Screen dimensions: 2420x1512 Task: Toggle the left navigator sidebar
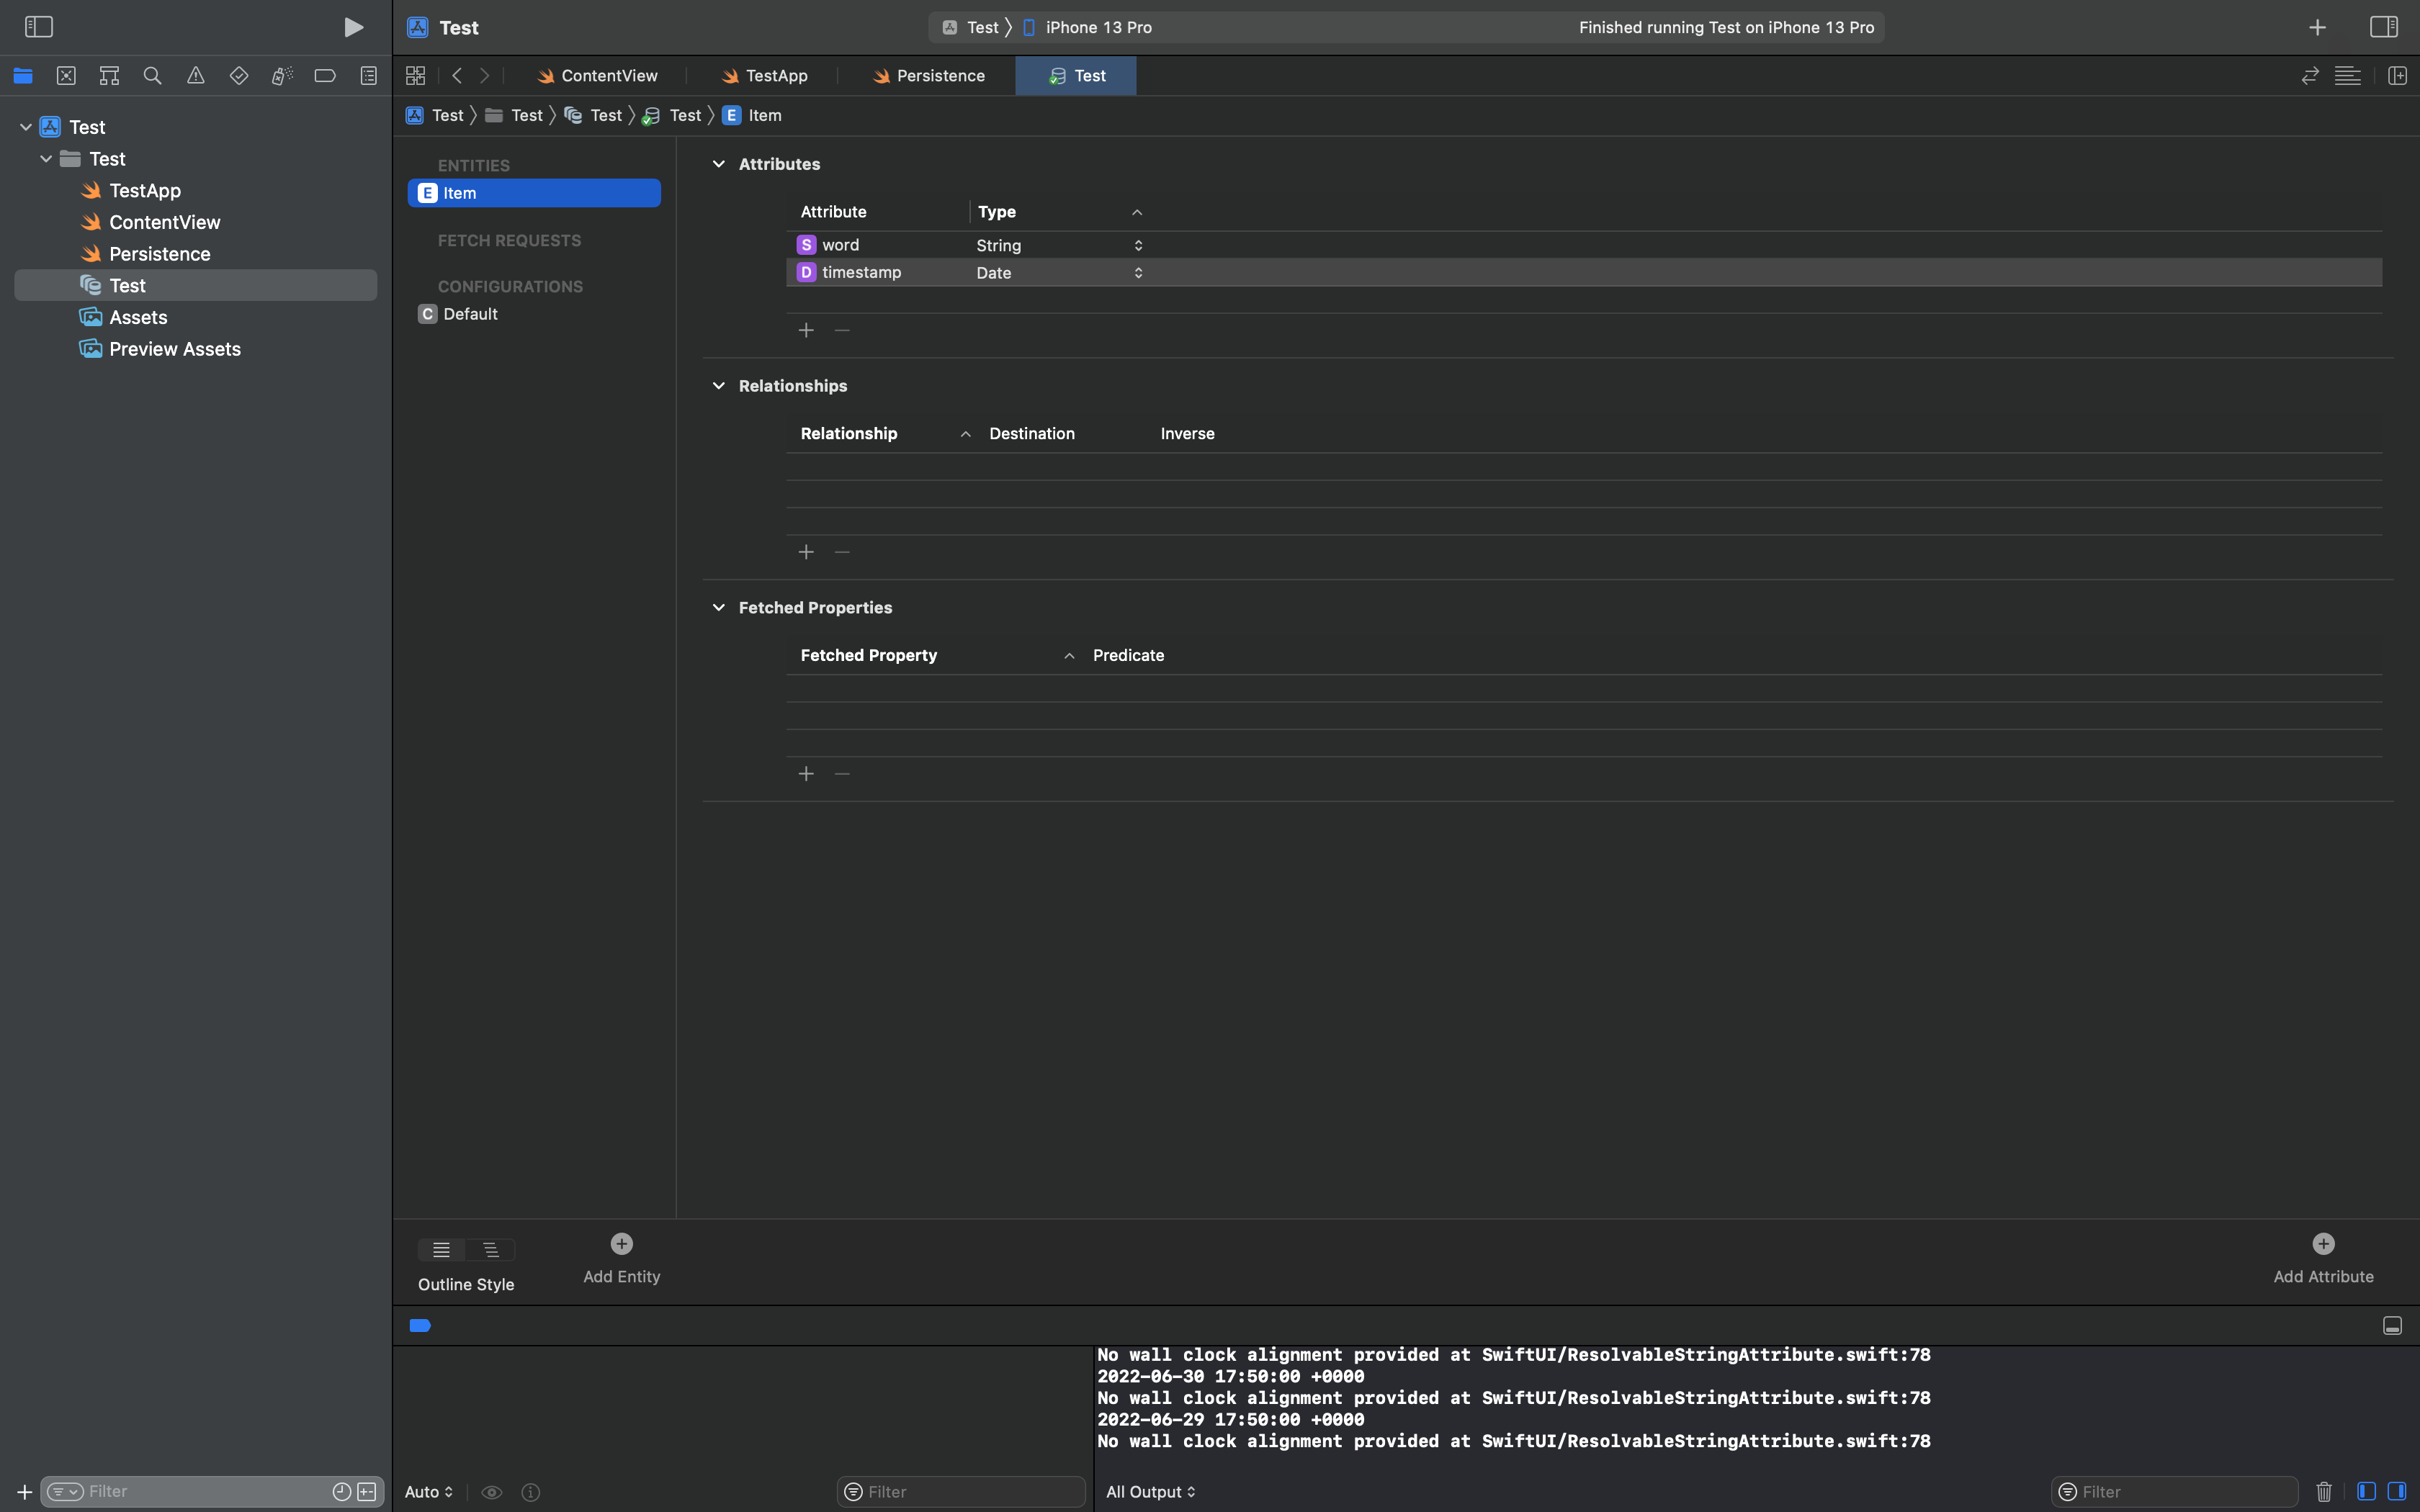(x=38, y=27)
